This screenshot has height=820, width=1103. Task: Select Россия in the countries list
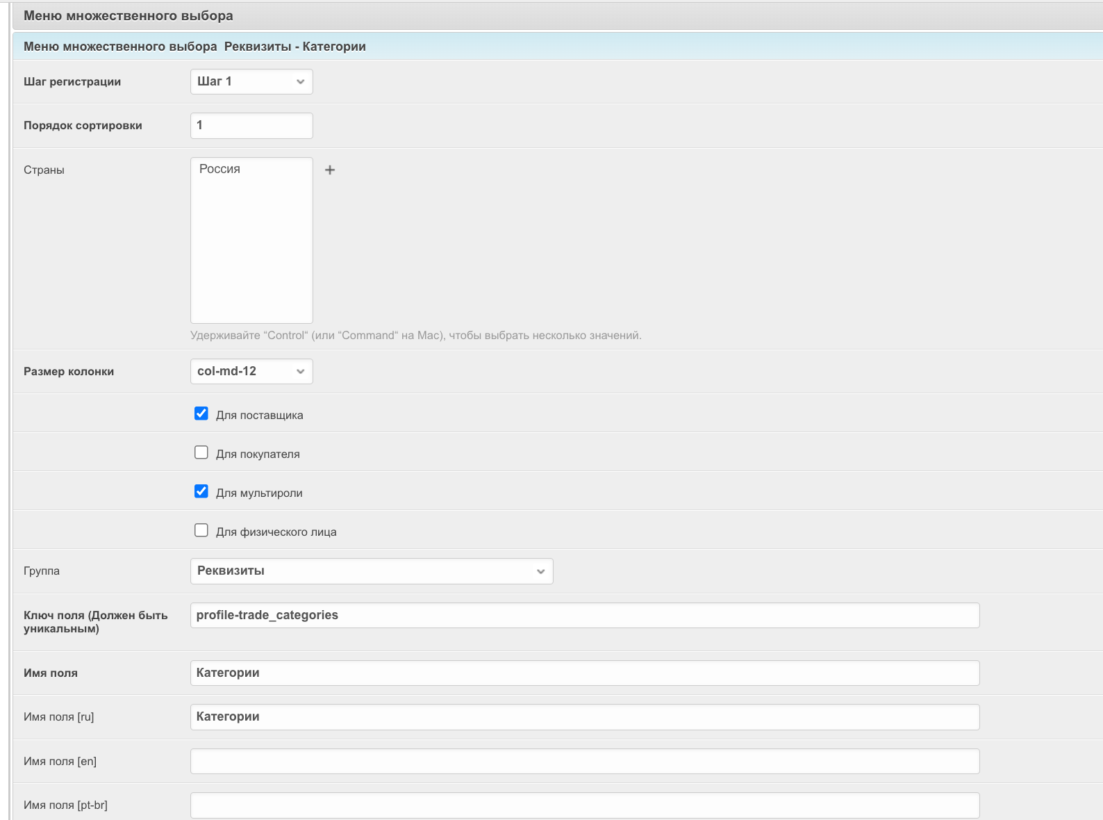pos(220,169)
